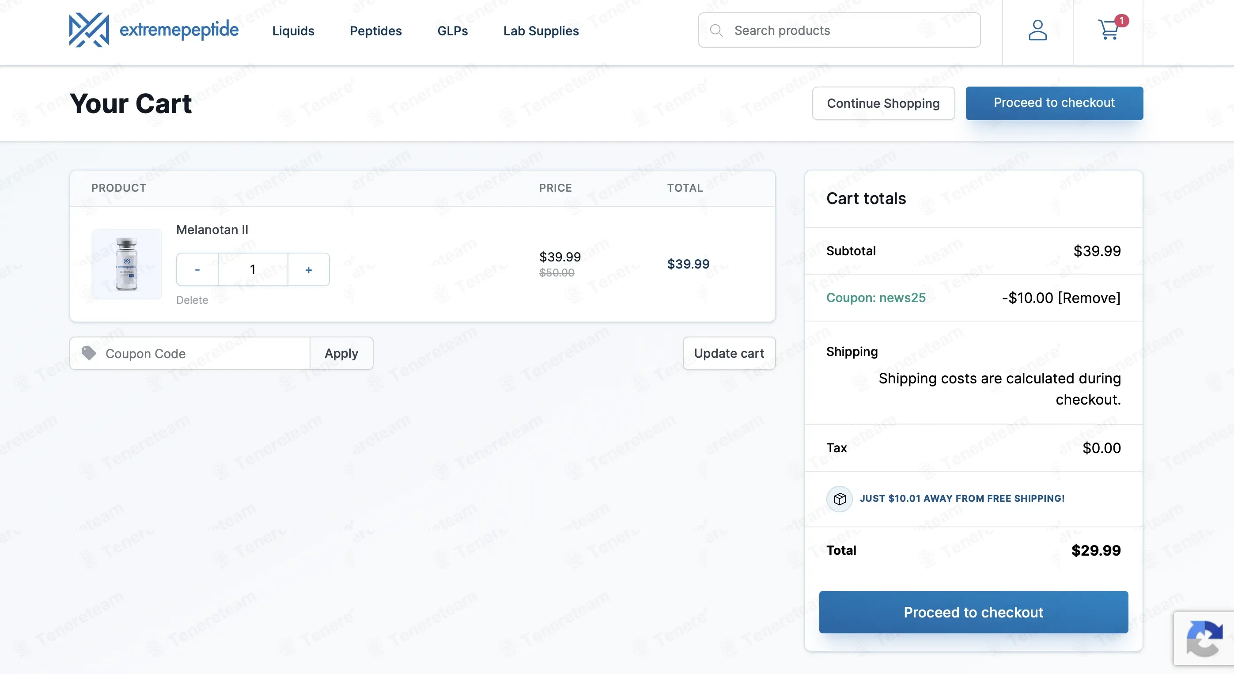Click Continue Shopping button
This screenshot has width=1234, height=674.
[883, 103]
